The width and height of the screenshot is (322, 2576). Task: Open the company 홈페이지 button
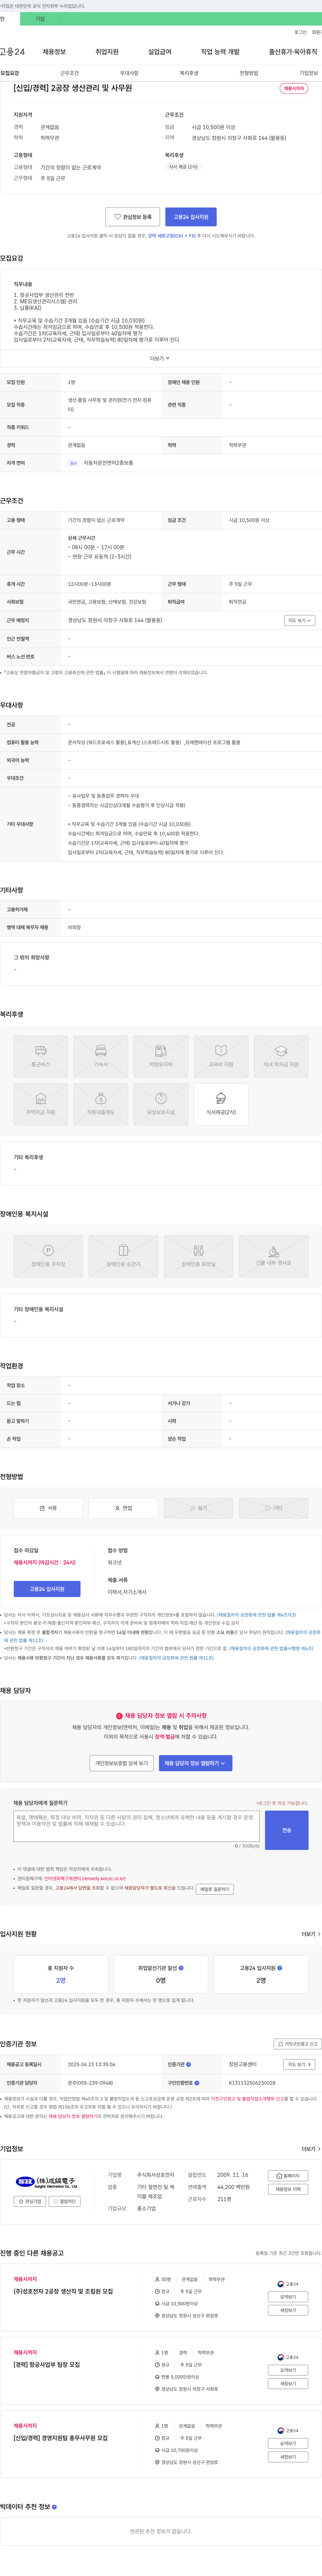(288, 2176)
